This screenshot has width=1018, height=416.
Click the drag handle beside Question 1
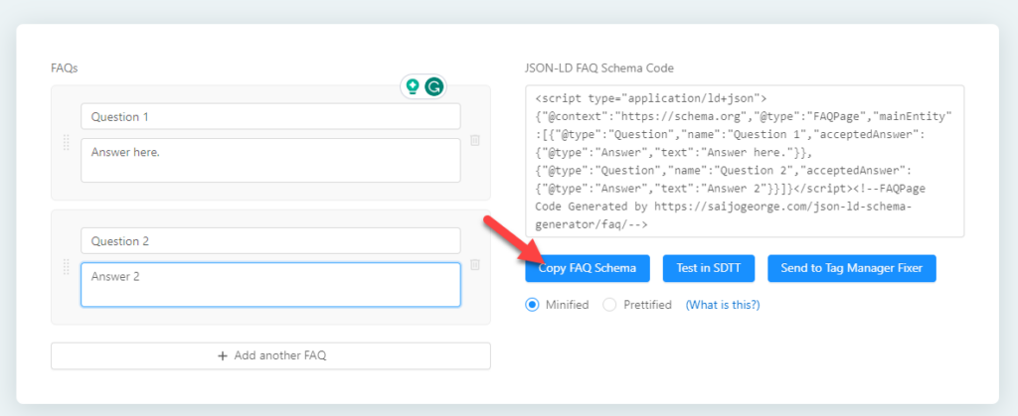coord(67,143)
